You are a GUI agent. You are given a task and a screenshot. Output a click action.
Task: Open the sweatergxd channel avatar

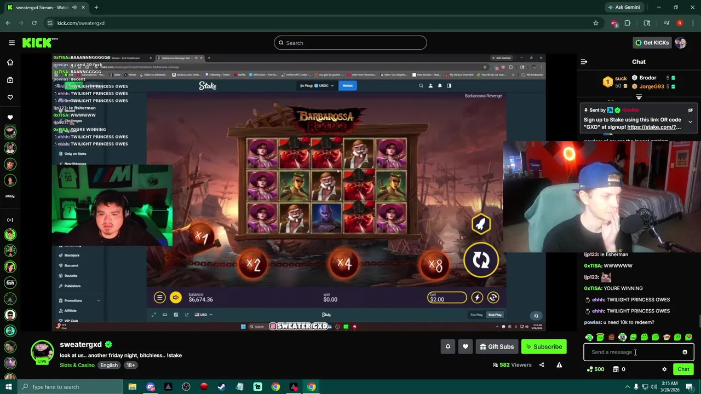pyautogui.click(x=42, y=352)
